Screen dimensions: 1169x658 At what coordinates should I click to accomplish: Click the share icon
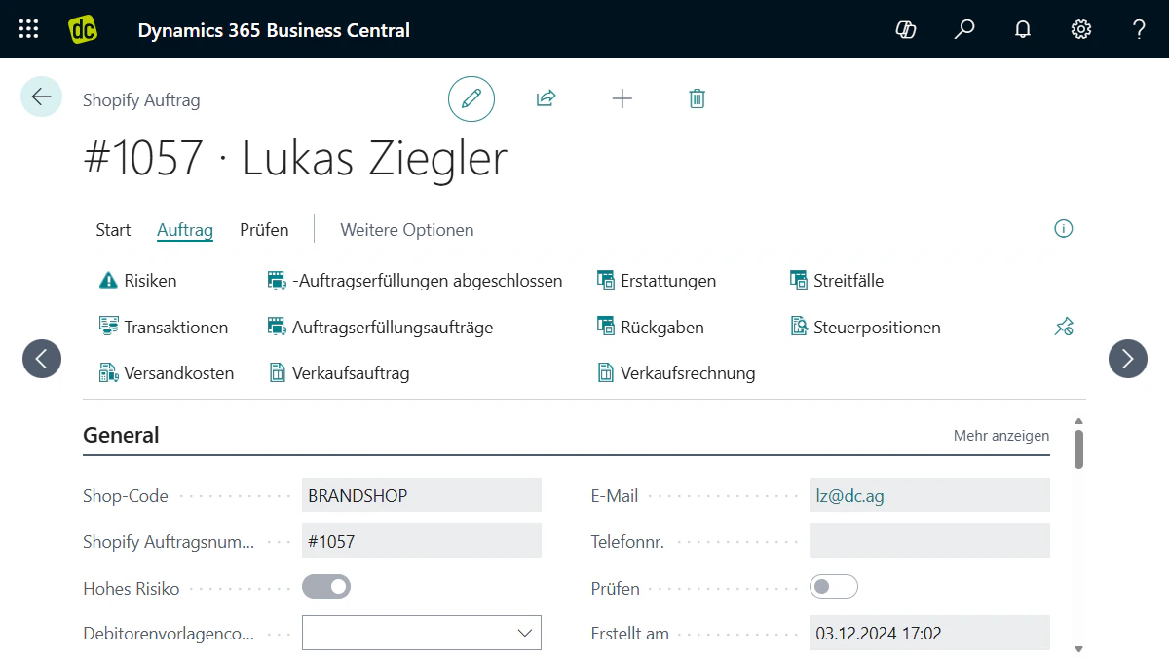coord(546,98)
